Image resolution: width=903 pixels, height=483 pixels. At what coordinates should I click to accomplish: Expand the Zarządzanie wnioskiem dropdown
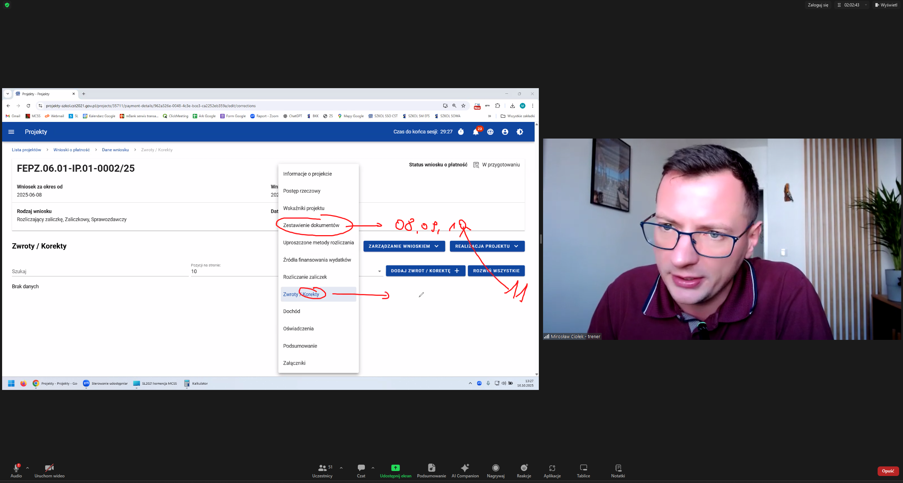404,246
